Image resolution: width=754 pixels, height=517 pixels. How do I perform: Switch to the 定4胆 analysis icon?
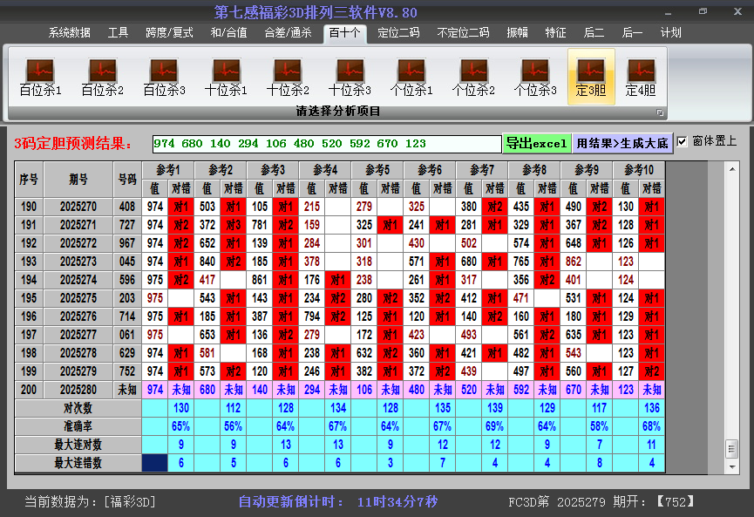click(642, 74)
